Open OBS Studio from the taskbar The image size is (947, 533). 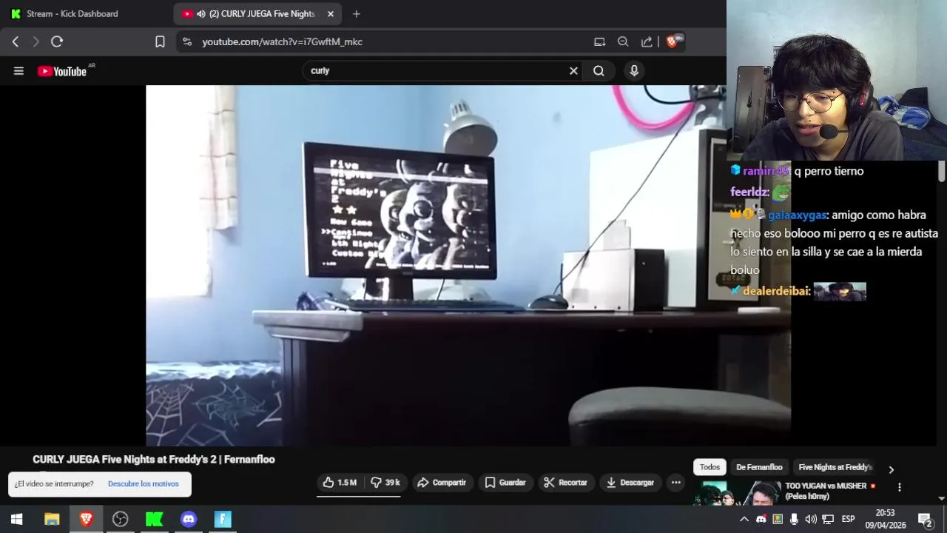120,519
